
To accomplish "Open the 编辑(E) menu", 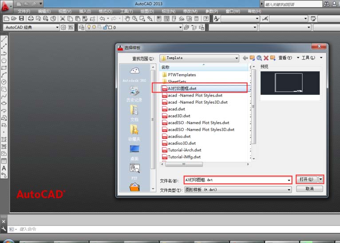I will (44, 11).
